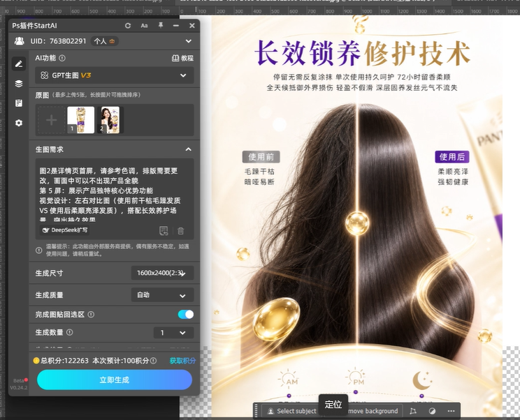Open the 生成数量 dropdown showing 1

point(174,333)
